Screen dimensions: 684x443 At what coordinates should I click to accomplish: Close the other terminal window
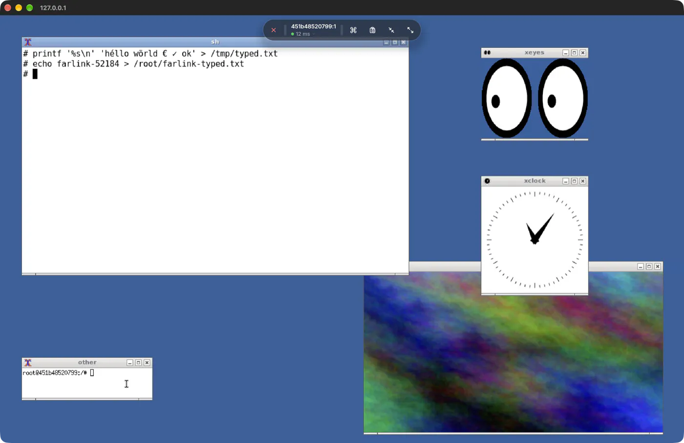(147, 362)
